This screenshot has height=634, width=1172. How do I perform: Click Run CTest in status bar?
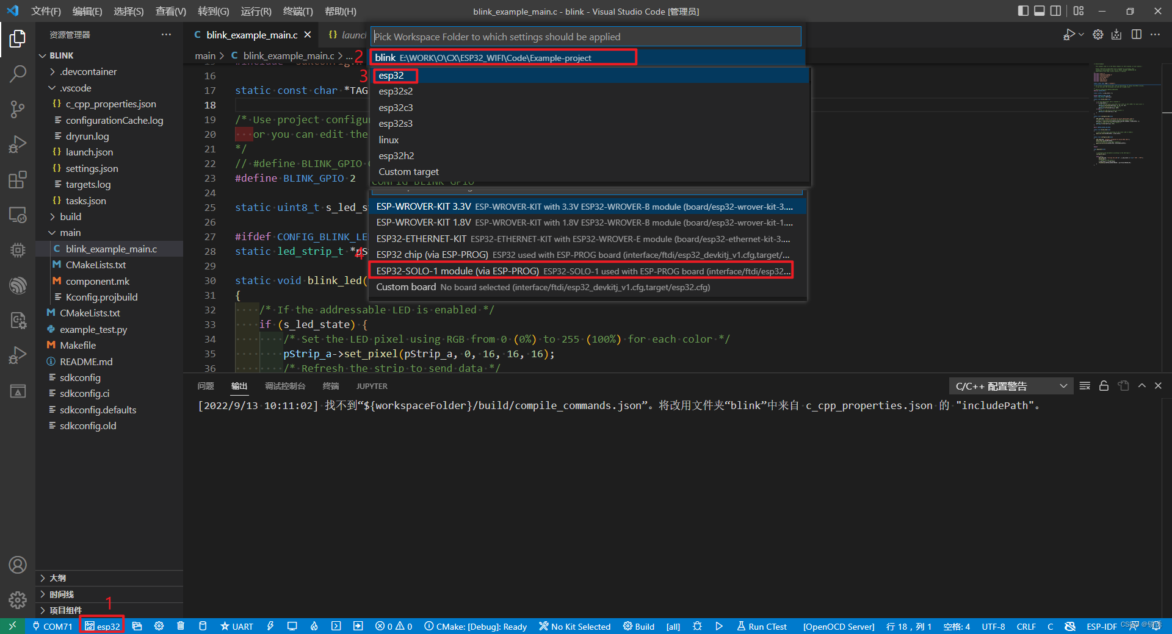click(x=762, y=626)
